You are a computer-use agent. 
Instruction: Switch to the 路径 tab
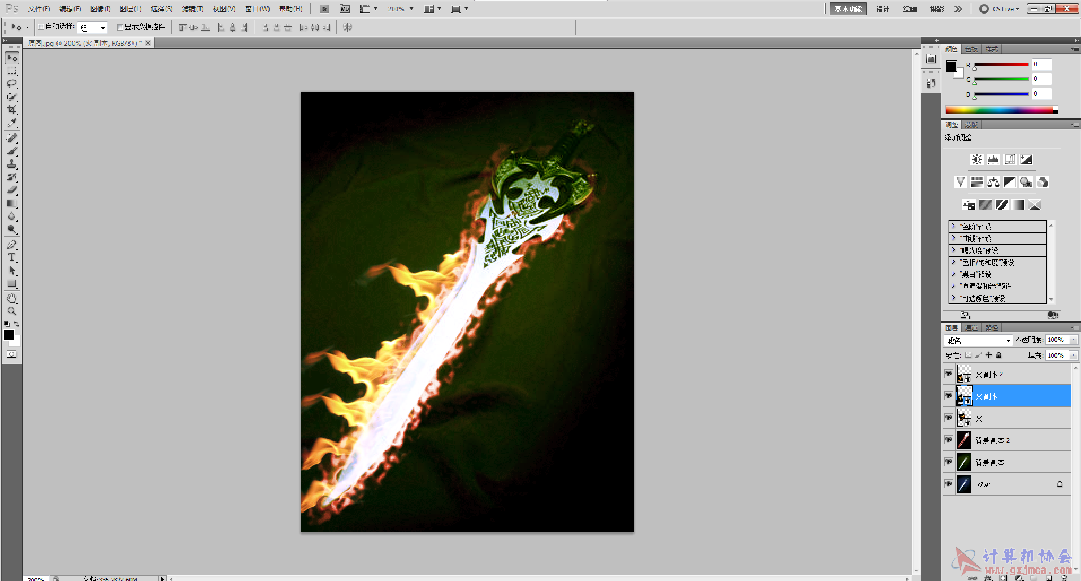pyautogui.click(x=992, y=328)
